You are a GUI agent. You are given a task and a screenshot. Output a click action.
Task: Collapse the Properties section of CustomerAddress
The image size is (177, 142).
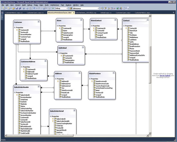point(22,67)
